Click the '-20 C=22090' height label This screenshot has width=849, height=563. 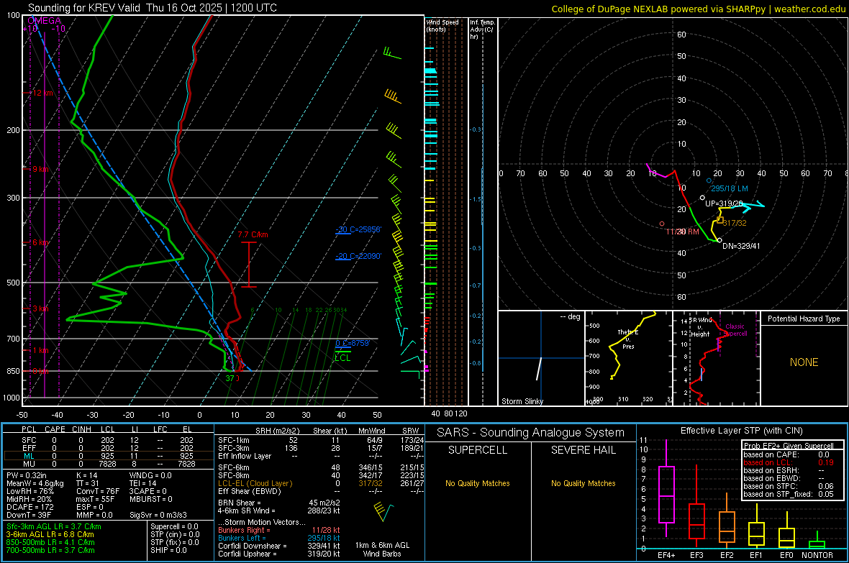[x=358, y=256]
